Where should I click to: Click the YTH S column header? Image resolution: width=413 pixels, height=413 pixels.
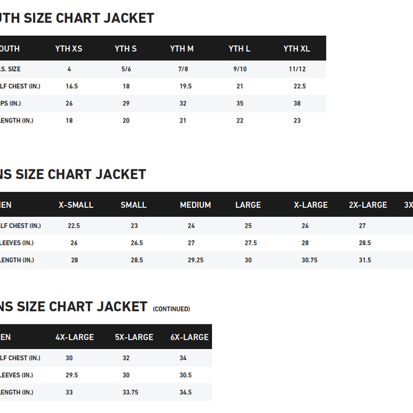125,48
